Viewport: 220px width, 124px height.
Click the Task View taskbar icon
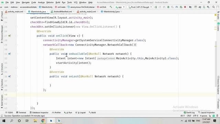coord(27,121)
